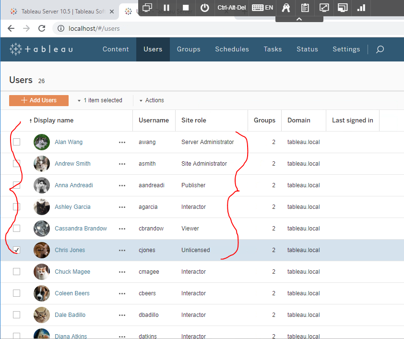Click the stop icon in the remote toolbar
This screenshot has height=339, width=404.
point(186,8)
